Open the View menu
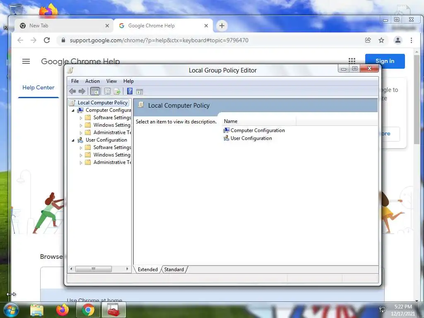This screenshot has width=424, height=318. pos(111,81)
